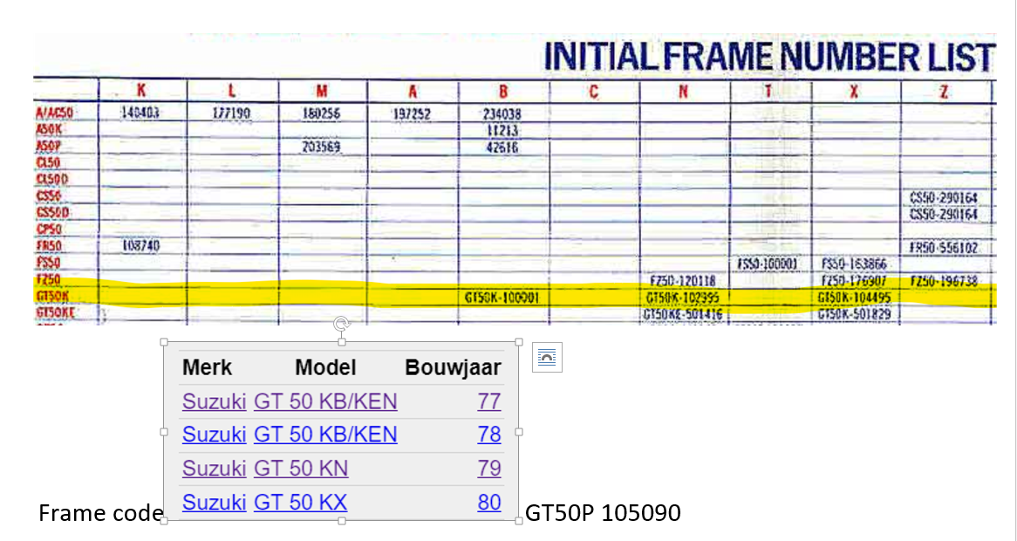The width and height of the screenshot is (1017, 541).
Task: Open the Suzuki link in the 78 row
Action: point(214,434)
